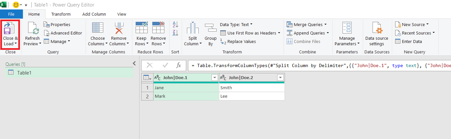Viewport: 451px width, 139px height.
Task: Click the Refresh Preview dropdown label
Action: coord(33,41)
